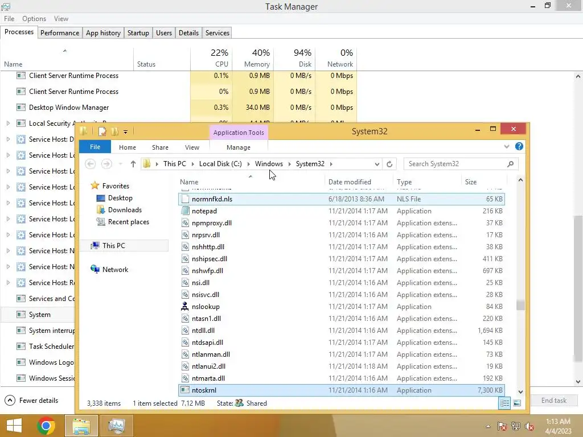The image size is (583, 437).
Task: Switch to the Users tab
Action: coord(164,32)
